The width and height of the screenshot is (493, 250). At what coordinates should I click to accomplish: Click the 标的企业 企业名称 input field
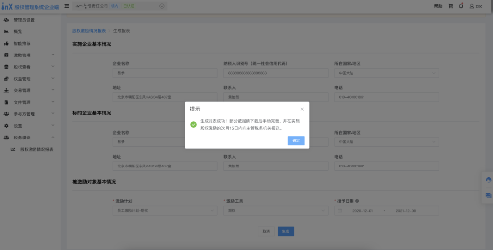click(x=165, y=142)
